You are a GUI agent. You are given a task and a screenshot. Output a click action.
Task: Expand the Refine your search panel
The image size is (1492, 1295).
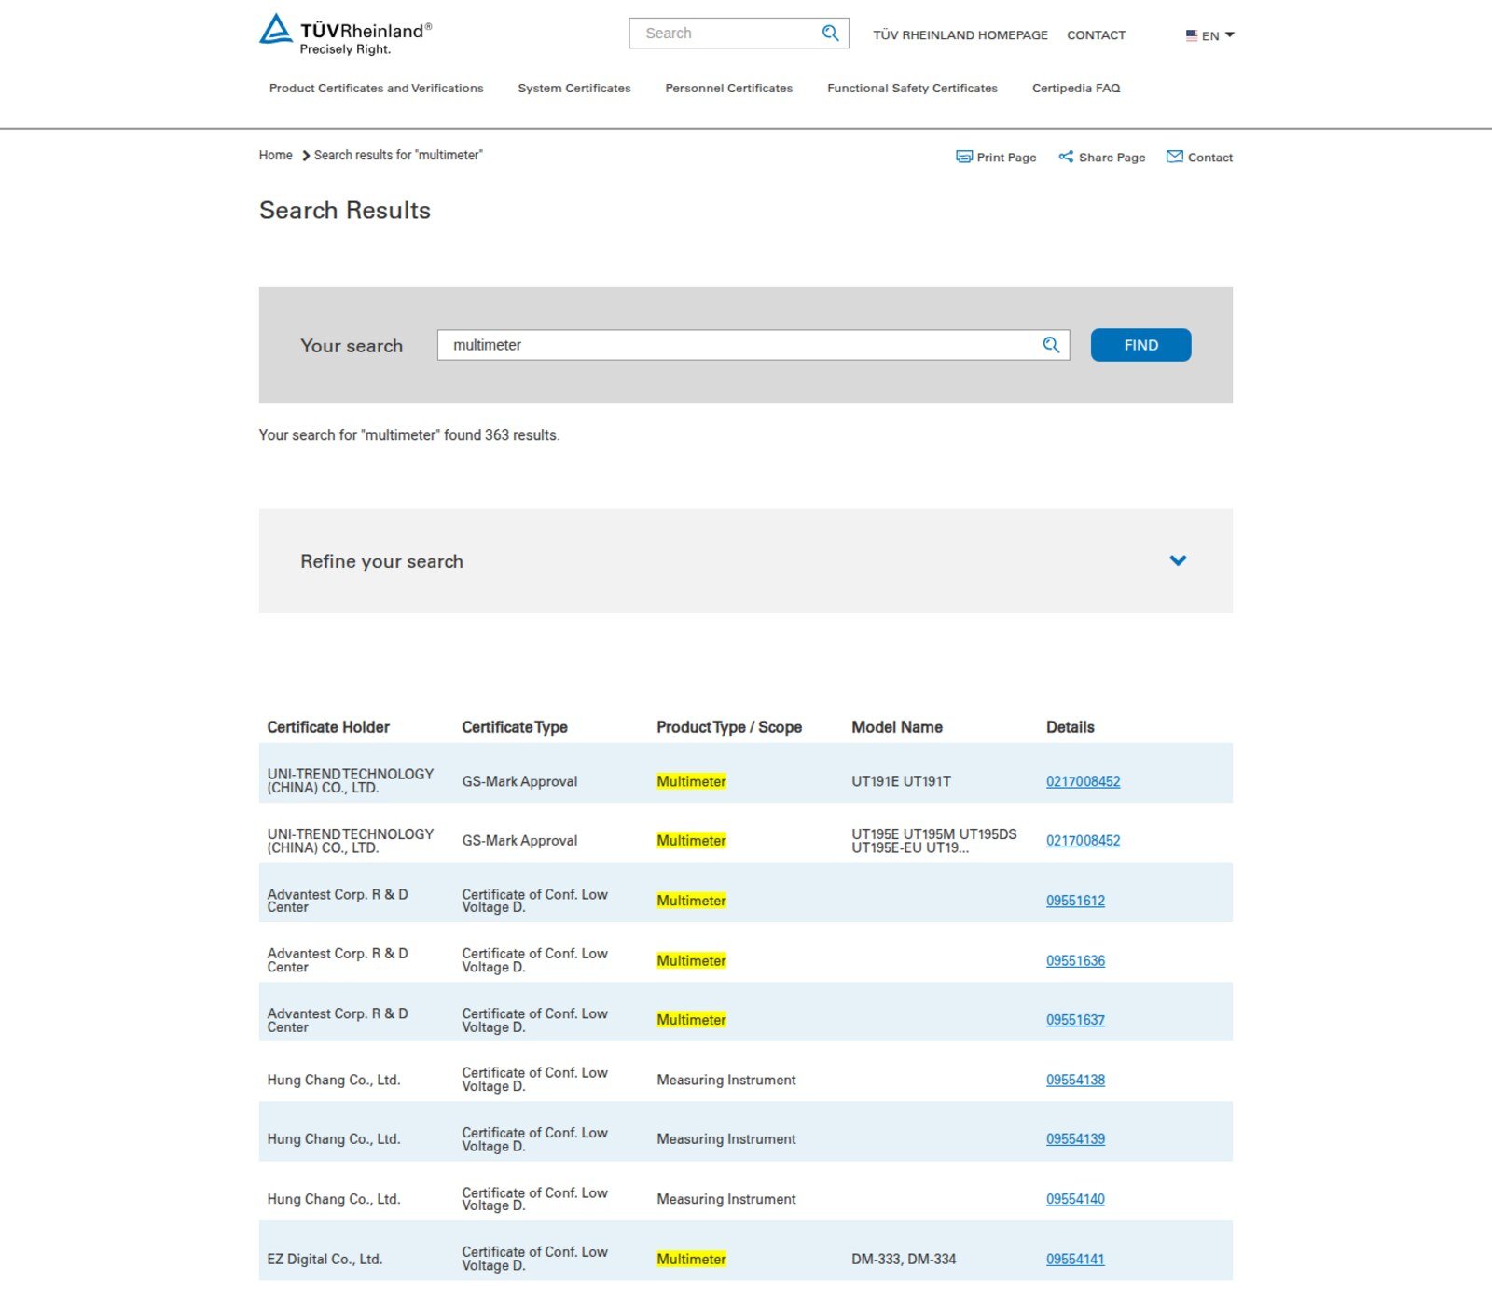(x=1178, y=560)
